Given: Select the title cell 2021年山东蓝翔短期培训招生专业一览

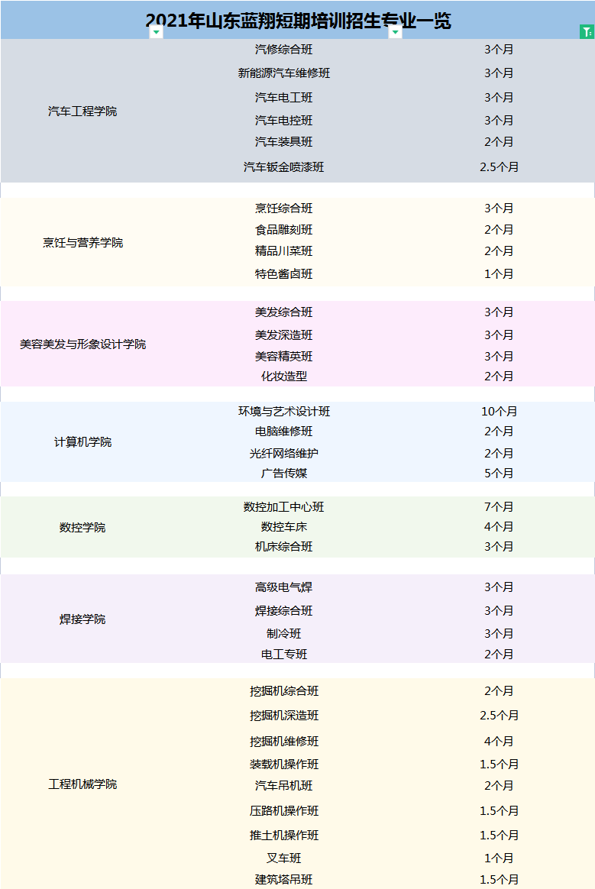Looking at the screenshot, I should click(x=298, y=20).
